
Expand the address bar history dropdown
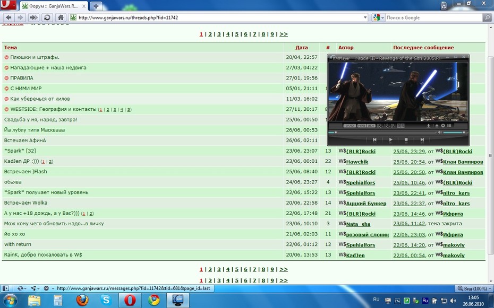pyautogui.click(x=365, y=17)
